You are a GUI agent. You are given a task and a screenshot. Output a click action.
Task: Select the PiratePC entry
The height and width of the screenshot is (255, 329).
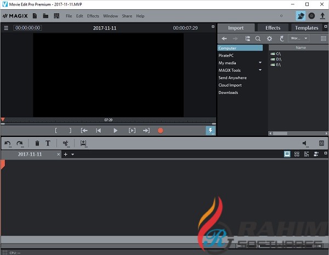click(x=226, y=55)
